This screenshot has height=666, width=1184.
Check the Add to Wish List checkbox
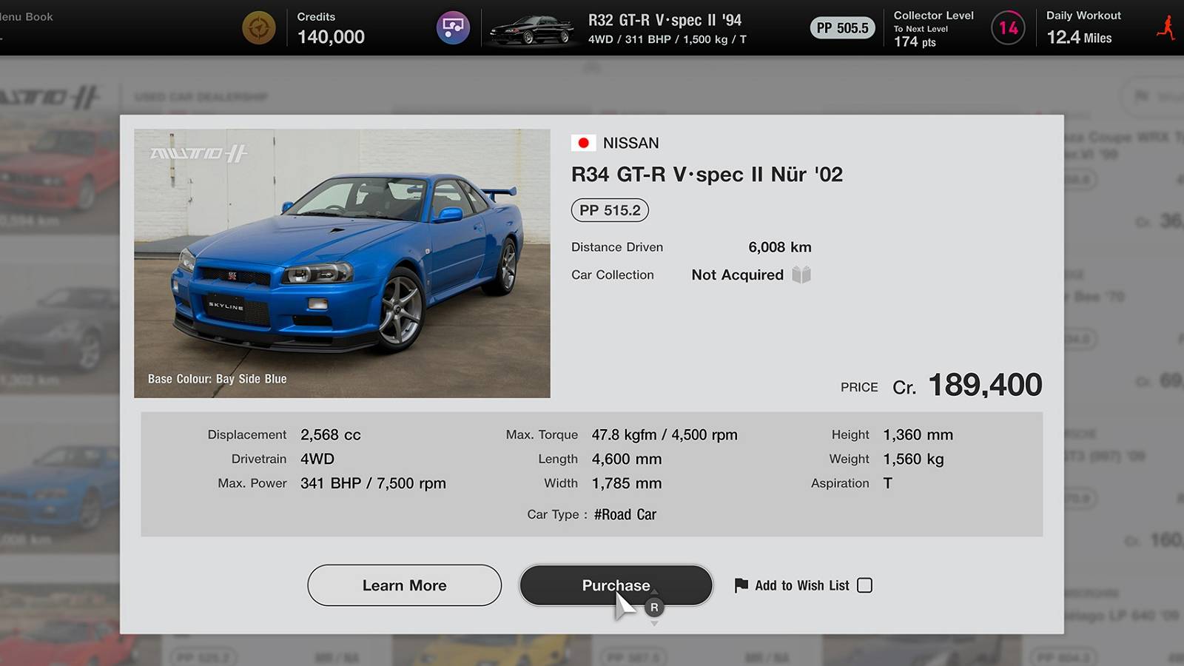click(864, 585)
